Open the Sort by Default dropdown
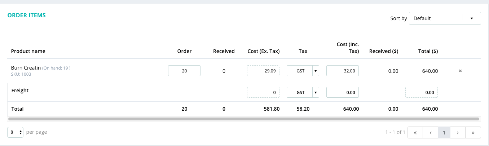This screenshot has width=489, height=146. click(445, 18)
